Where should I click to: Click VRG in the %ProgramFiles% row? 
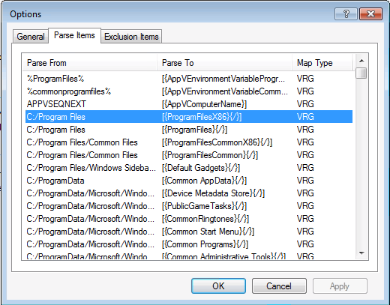pos(305,79)
